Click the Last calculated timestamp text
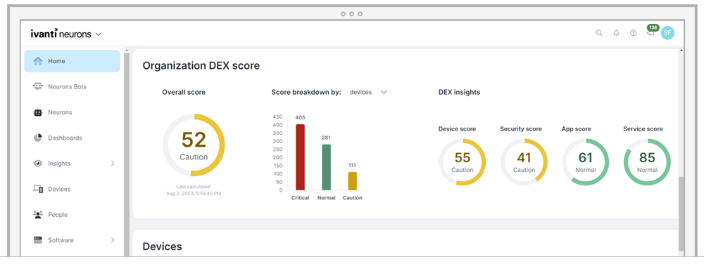704x264 pixels. 193,190
